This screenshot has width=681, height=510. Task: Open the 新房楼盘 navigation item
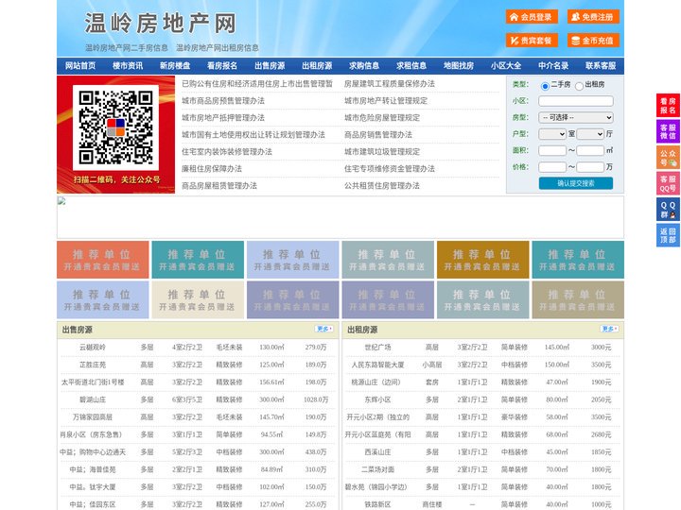[175, 66]
